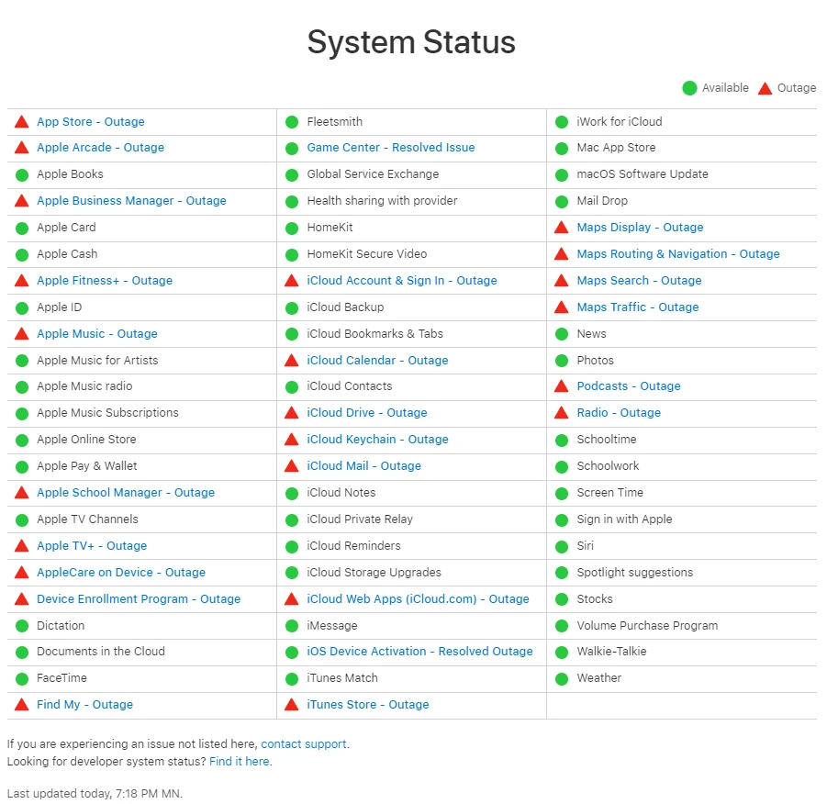827x804 pixels.
Task: Click the green dot beside Game Center
Action: (x=292, y=148)
